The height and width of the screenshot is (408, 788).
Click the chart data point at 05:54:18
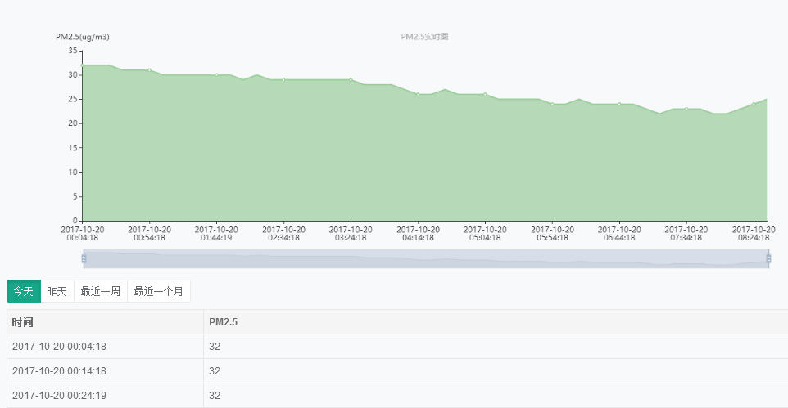552,104
